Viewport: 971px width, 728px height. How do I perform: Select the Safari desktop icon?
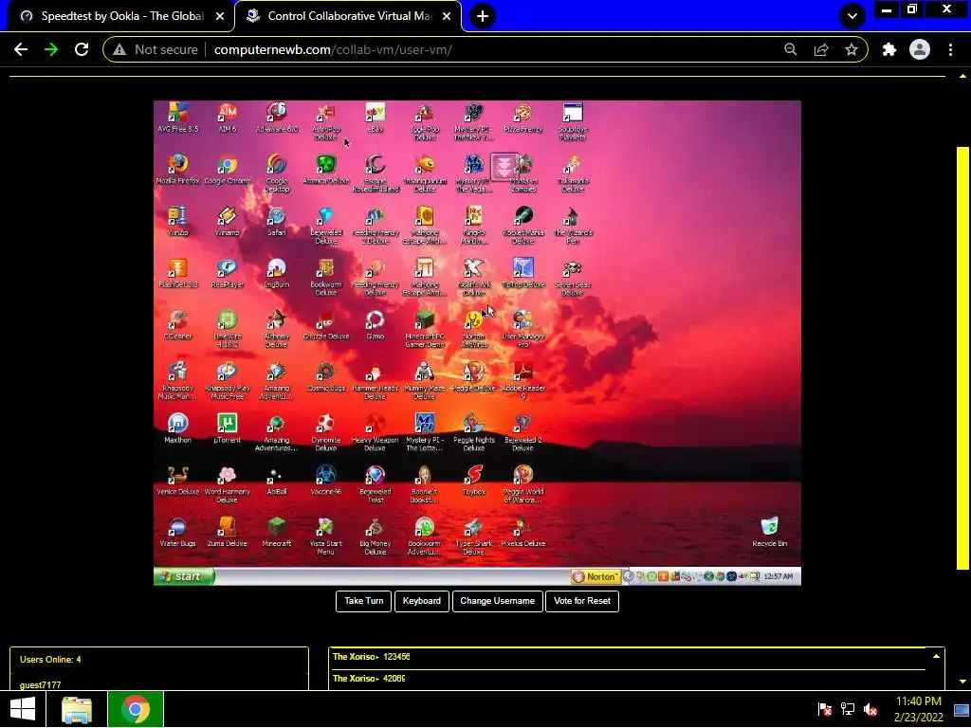tap(277, 221)
